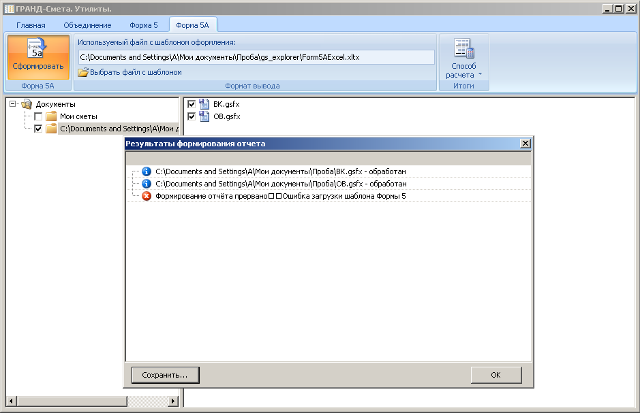Click the ВК.gsfx file icon
This screenshot has height=413, width=640.
click(x=204, y=104)
